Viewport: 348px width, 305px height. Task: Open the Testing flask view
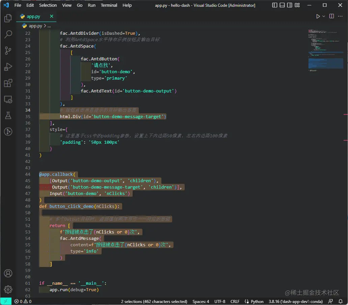click(x=8, y=115)
